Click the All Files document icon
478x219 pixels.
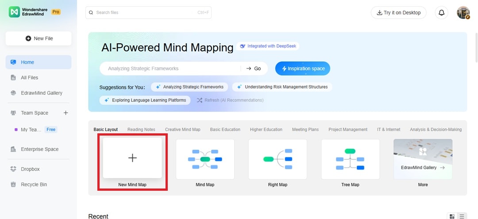click(x=13, y=78)
